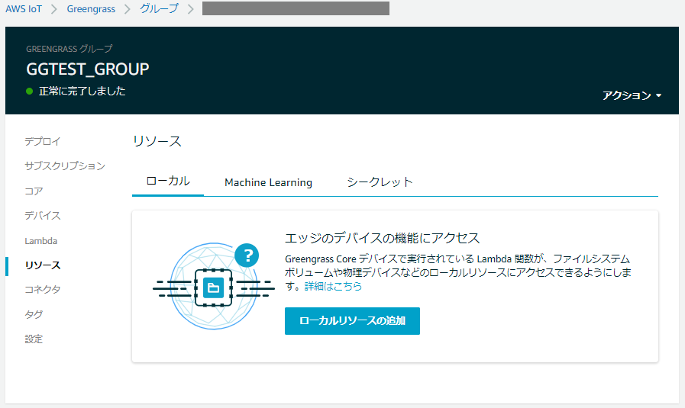The width and height of the screenshot is (685, 408).
Task: Open サブスクリプション in the sidebar
Action: pyautogui.click(x=65, y=165)
